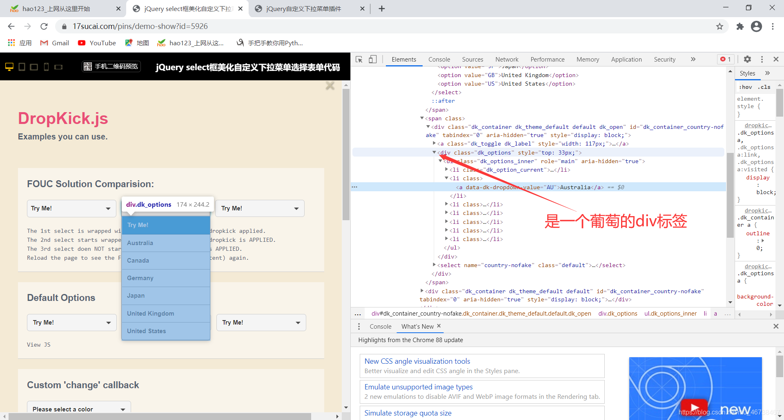Image resolution: width=784 pixels, height=420 pixels.
Task: Collapse the span class node
Action: click(x=422, y=118)
